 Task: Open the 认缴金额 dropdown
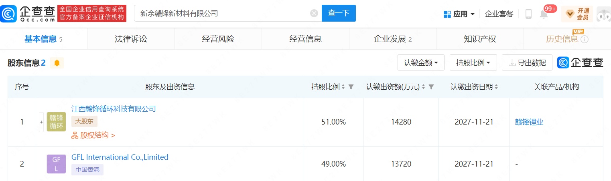pos(421,62)
